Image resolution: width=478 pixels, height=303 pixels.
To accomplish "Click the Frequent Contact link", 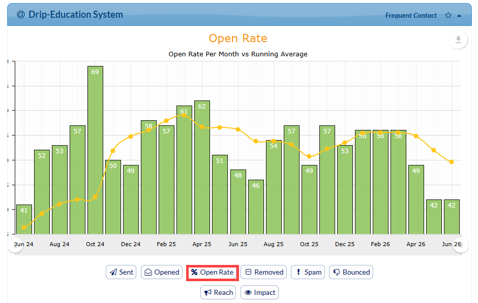I will pyautogui.click(x=411, y=16).
